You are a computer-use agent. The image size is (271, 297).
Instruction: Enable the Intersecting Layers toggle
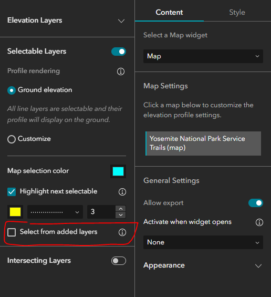(x=119, y=261)
